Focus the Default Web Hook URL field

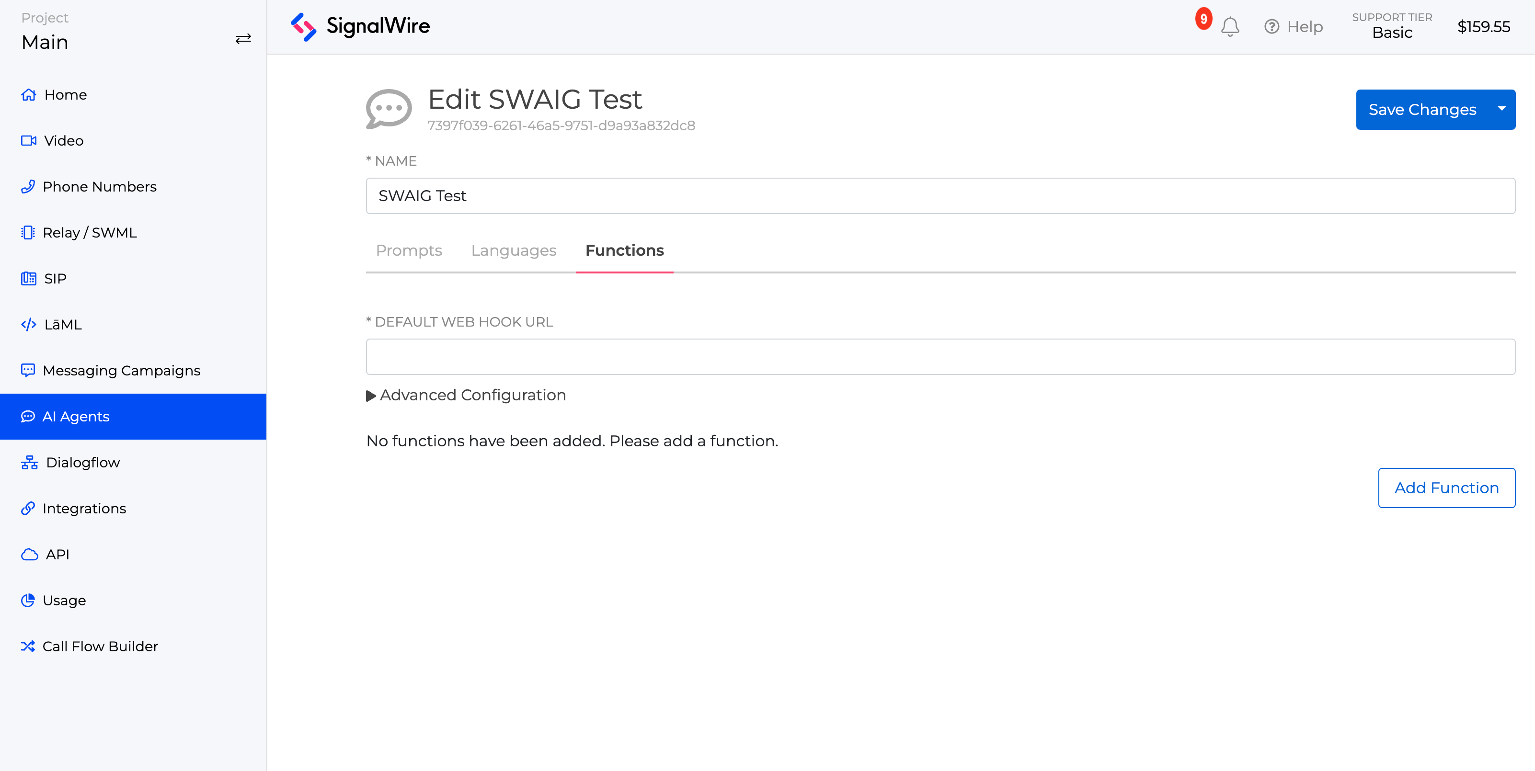[x=940, y=356]
